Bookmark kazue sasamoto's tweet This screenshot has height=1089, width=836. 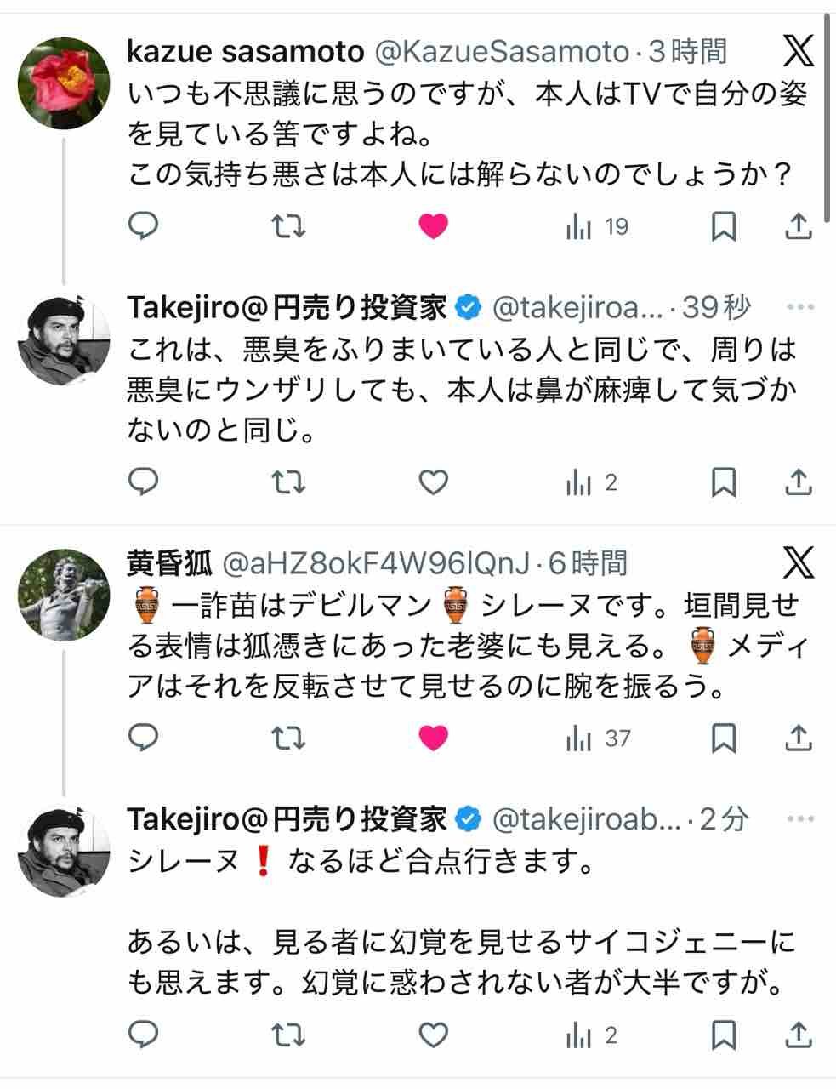pos(723,226)
